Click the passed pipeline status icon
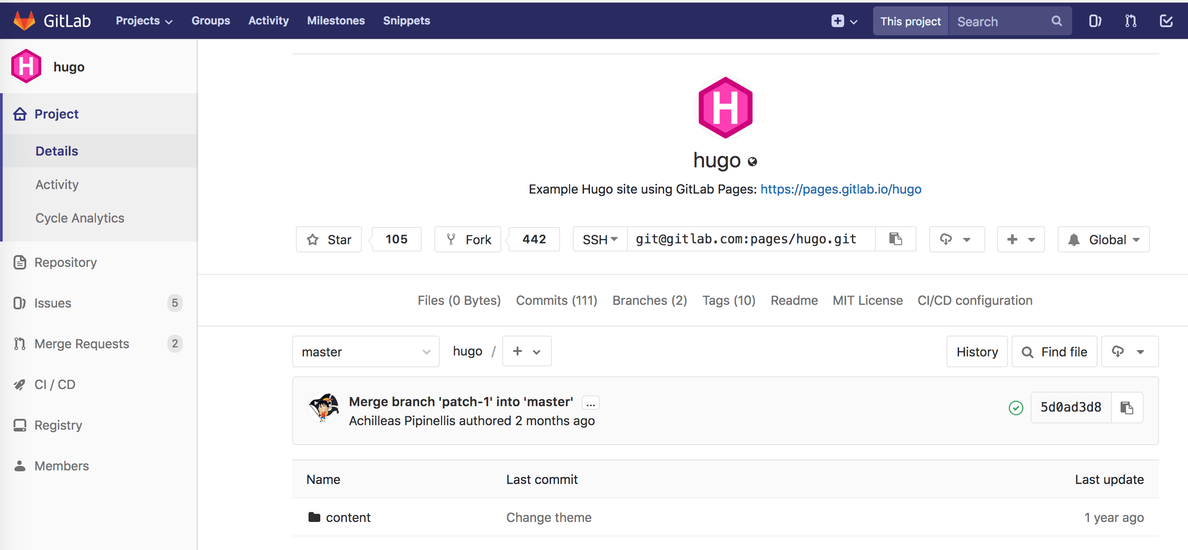 coord(1016,408)
